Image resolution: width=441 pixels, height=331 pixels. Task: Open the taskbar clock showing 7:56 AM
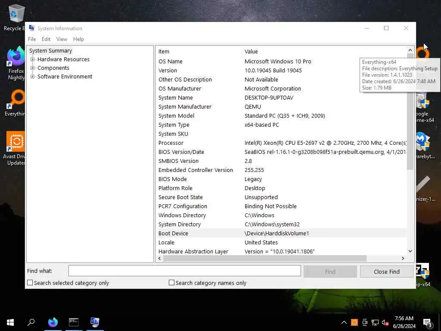404,322
